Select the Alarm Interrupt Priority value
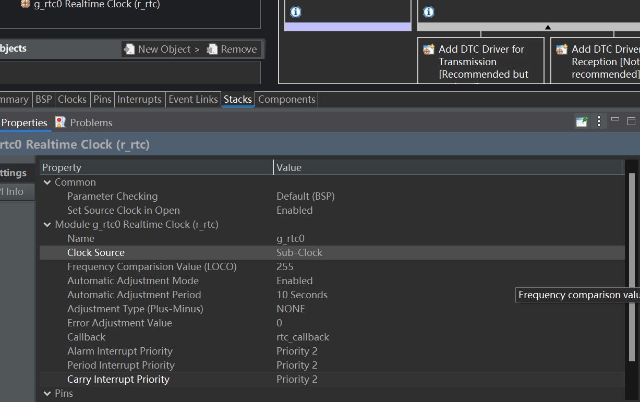Viewport: 640px width, 402px height. click(x=297, y=351)
